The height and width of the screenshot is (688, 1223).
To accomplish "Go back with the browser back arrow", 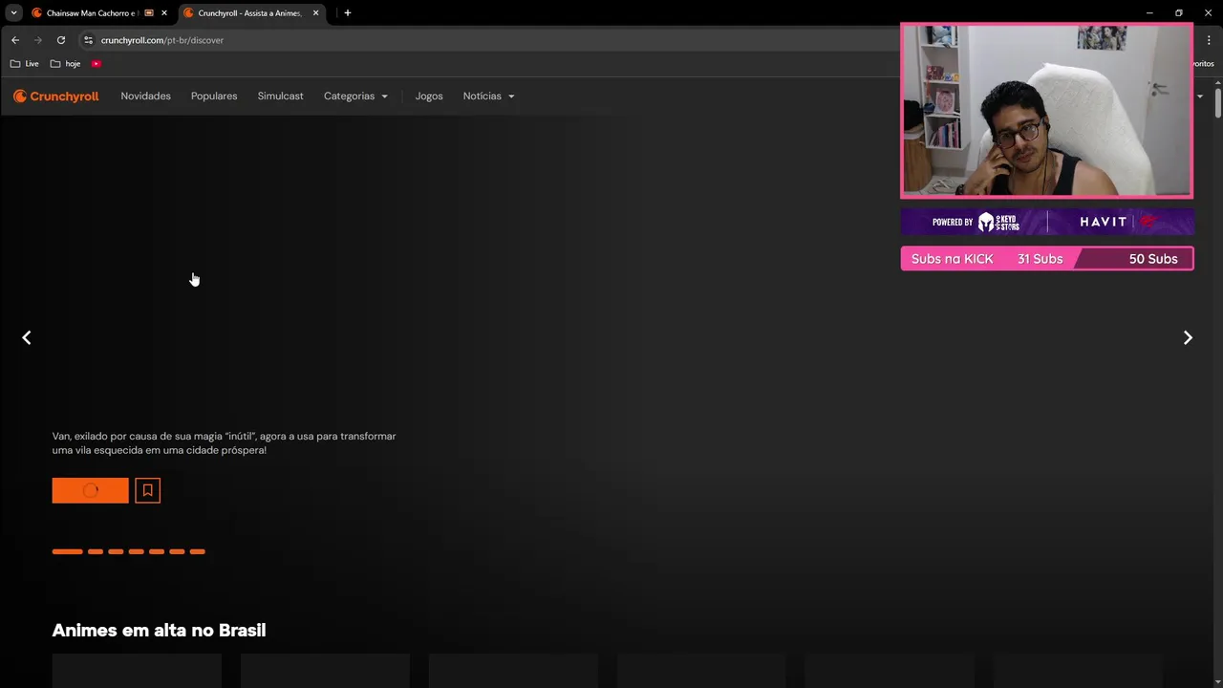I will 15,40.
